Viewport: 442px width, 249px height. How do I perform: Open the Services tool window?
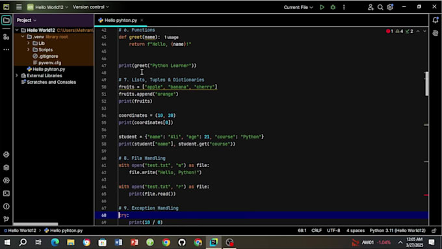6,181
